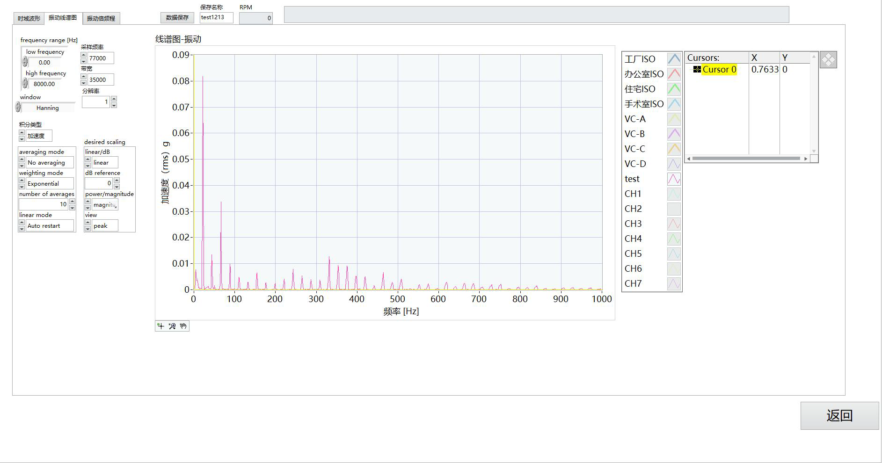Activate the graph zoom magnifier tool
Screen dimensions: 882x463
[x=172, y=326]
